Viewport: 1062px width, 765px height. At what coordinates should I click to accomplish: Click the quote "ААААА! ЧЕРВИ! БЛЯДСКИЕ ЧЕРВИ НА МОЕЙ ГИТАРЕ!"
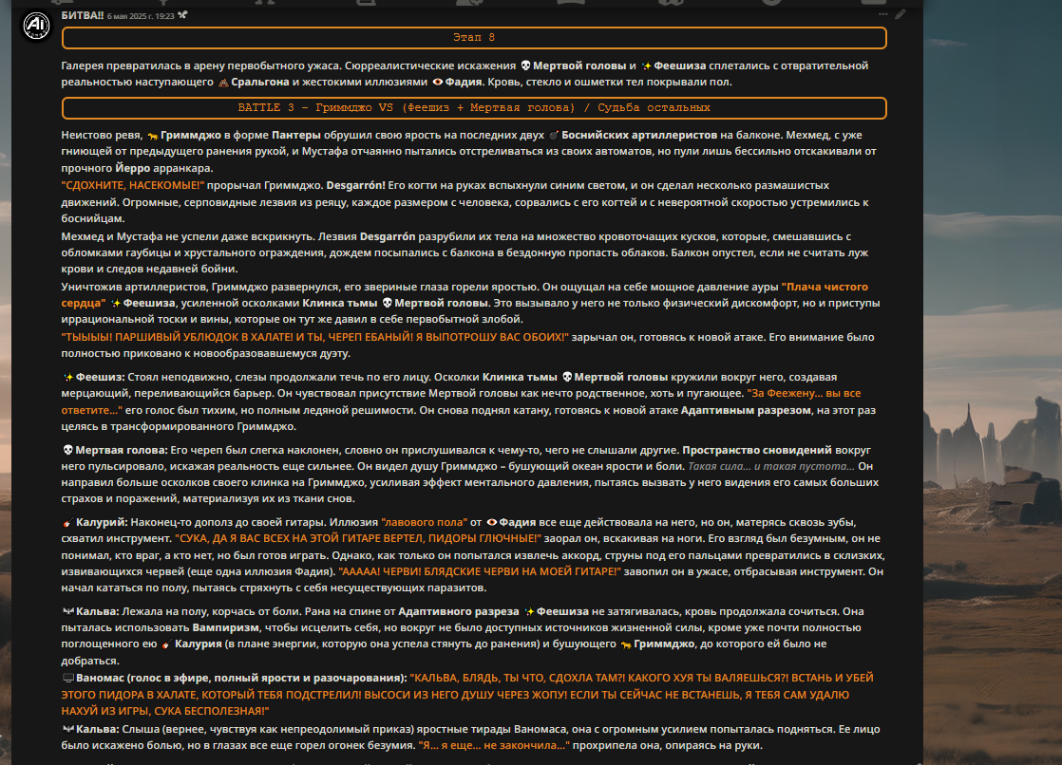[x=480, y=572]
